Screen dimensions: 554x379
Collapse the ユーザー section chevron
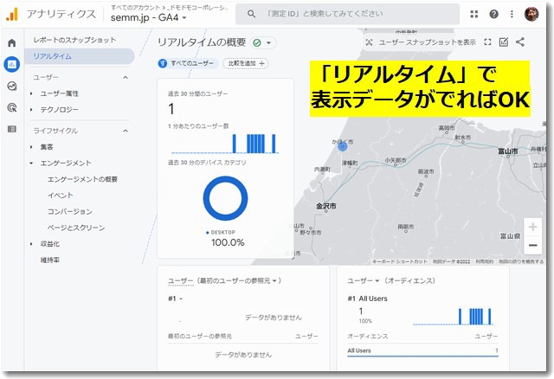click(126, 77)
